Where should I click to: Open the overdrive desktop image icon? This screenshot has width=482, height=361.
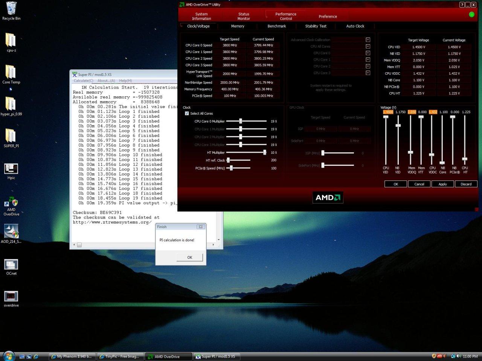11,299
